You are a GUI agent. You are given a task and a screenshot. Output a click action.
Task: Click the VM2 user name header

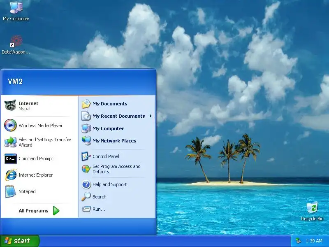[x=15, y=81]
